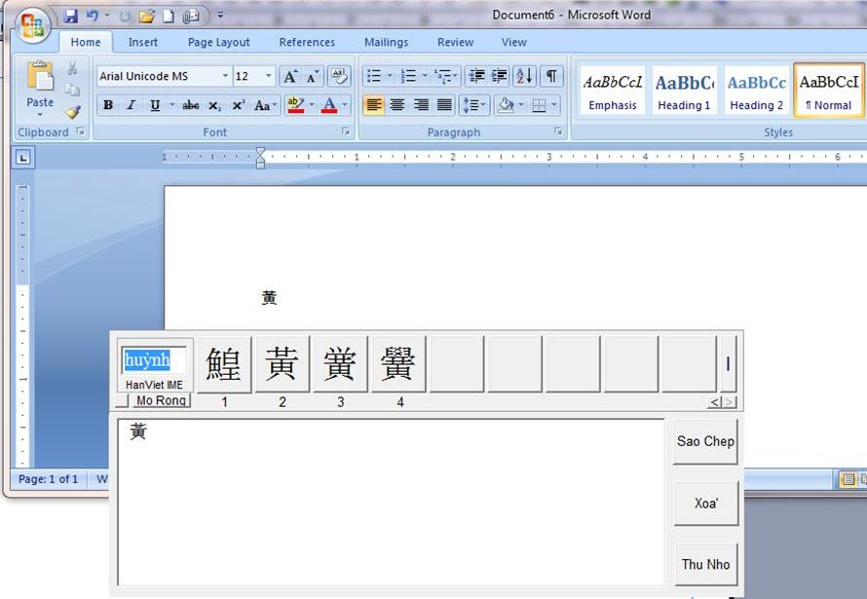
Task: Open the Office button menu
Action: pyautogui.click(x=32, y=25)
